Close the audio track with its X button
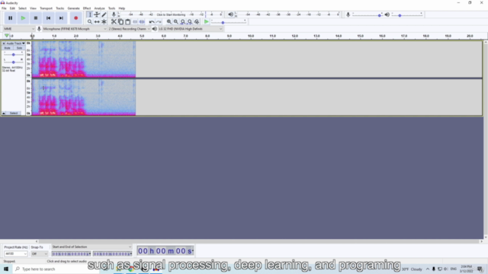Image resolution: width=488 pixels, height=274 pixels. tap(4, 43)
